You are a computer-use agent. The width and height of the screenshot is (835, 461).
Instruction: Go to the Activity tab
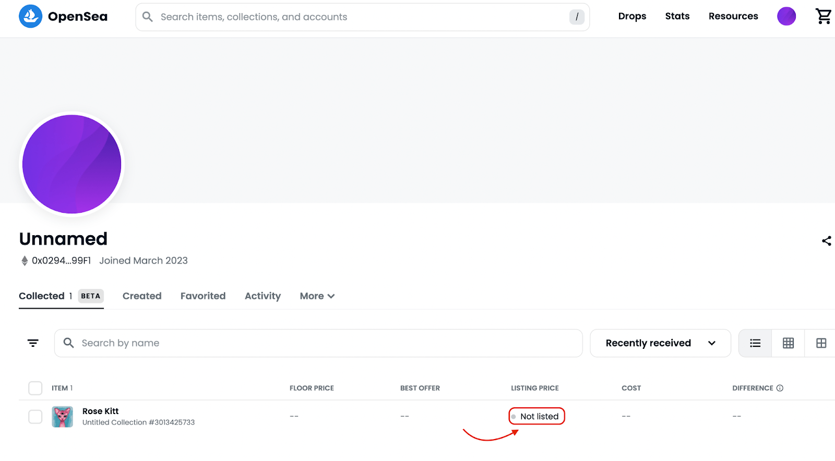[x=263, y=296]
